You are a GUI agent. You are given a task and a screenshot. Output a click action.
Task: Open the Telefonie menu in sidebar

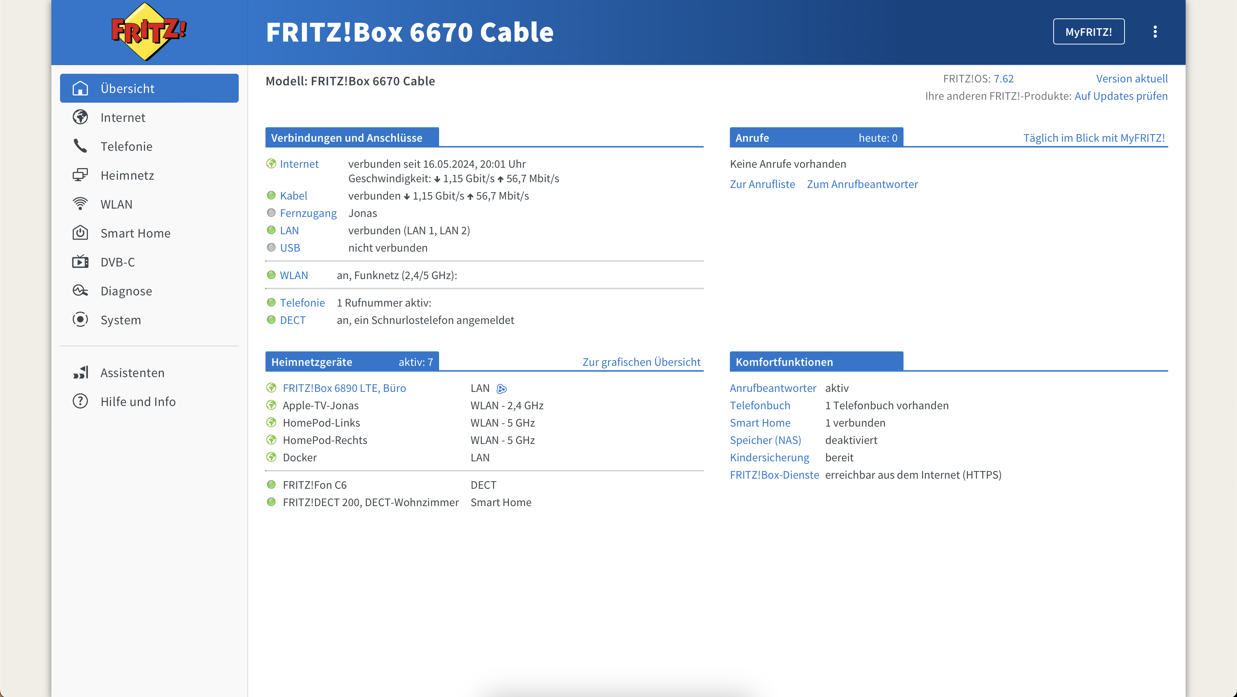(149, 146)
